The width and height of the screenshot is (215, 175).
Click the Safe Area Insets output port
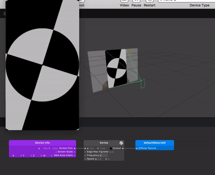pos(75,155)
